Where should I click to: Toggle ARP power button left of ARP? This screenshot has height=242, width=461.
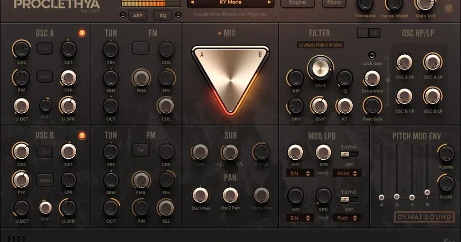[123, 15]
